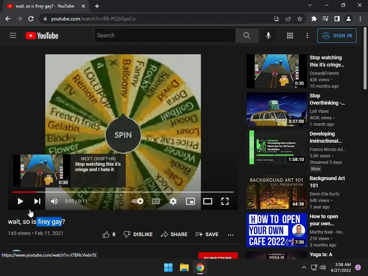This screenshot has height=276, width=368.
Task: Open the YouTube hamburger guide menu
Action: click(13, 36)
